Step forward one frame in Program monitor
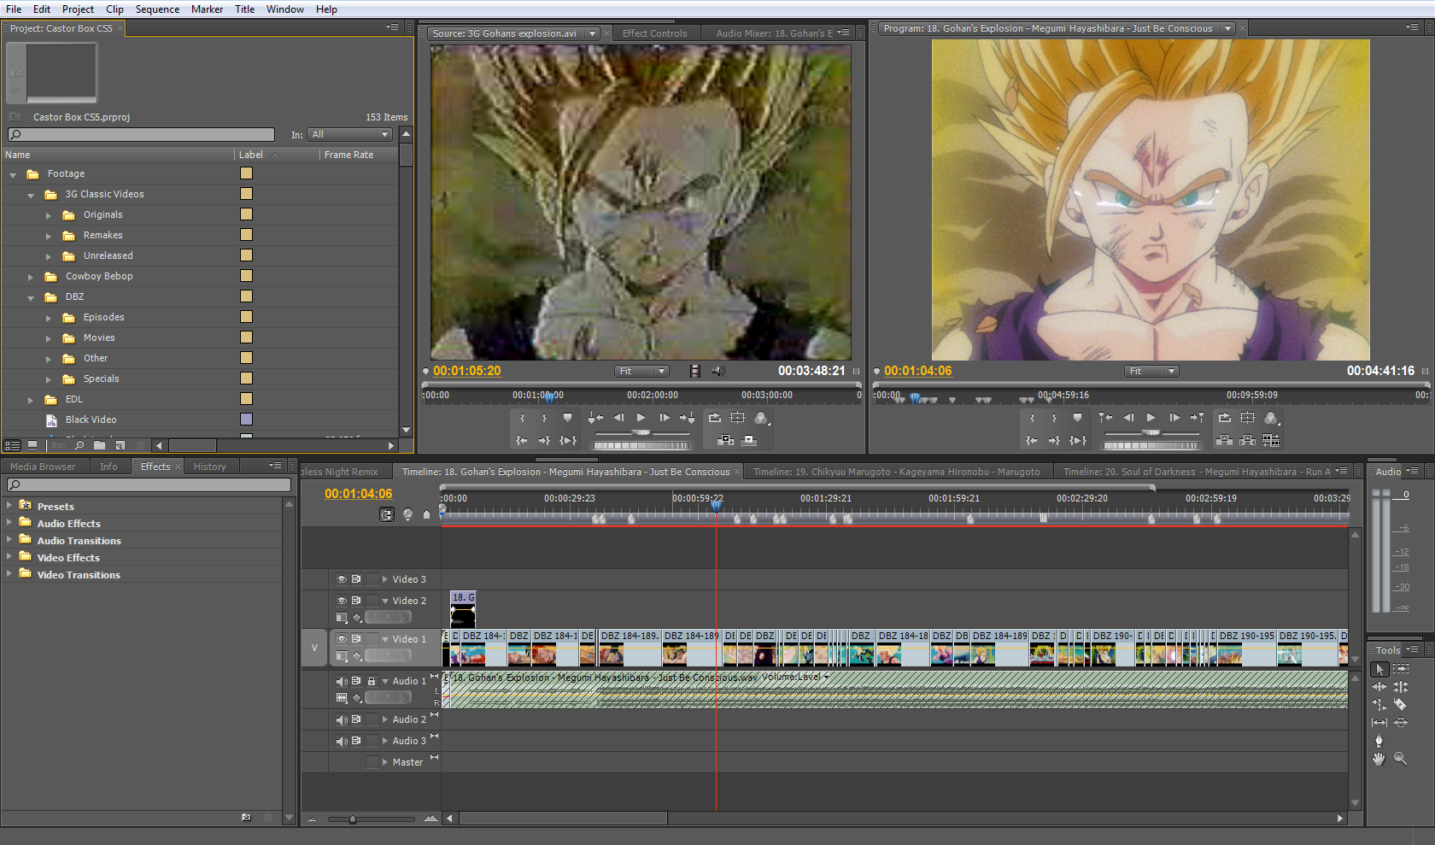The image size is (1435, 845). pyautogui.click(x=1174, y=418)
